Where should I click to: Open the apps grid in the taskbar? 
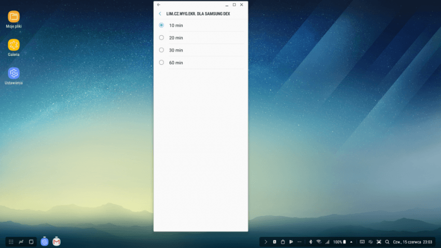pos(11,242)
